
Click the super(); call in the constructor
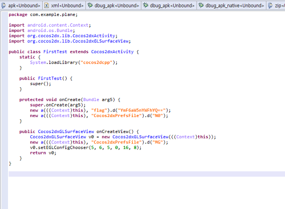pos(40,84)
